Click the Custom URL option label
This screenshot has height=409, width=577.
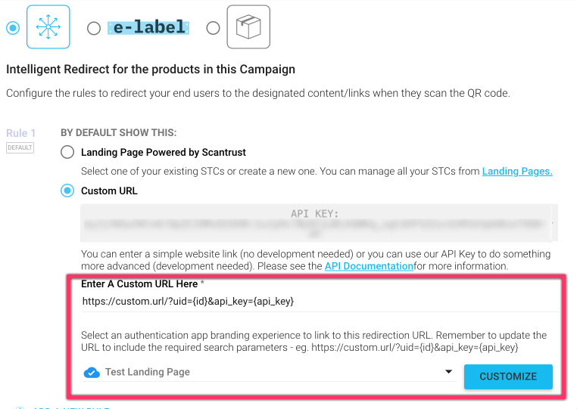coord(109,191)
